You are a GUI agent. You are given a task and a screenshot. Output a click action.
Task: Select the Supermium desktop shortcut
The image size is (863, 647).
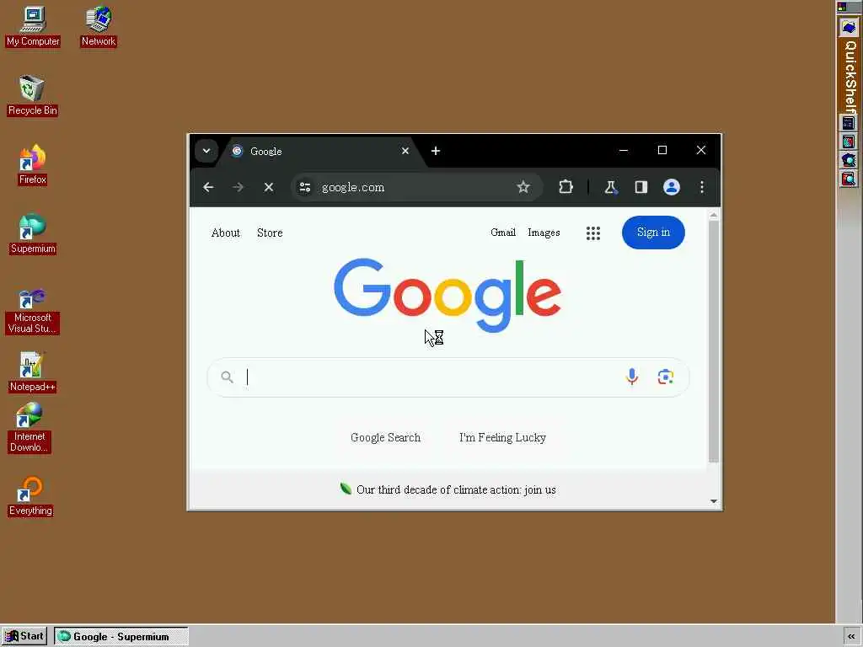[33, 234]
